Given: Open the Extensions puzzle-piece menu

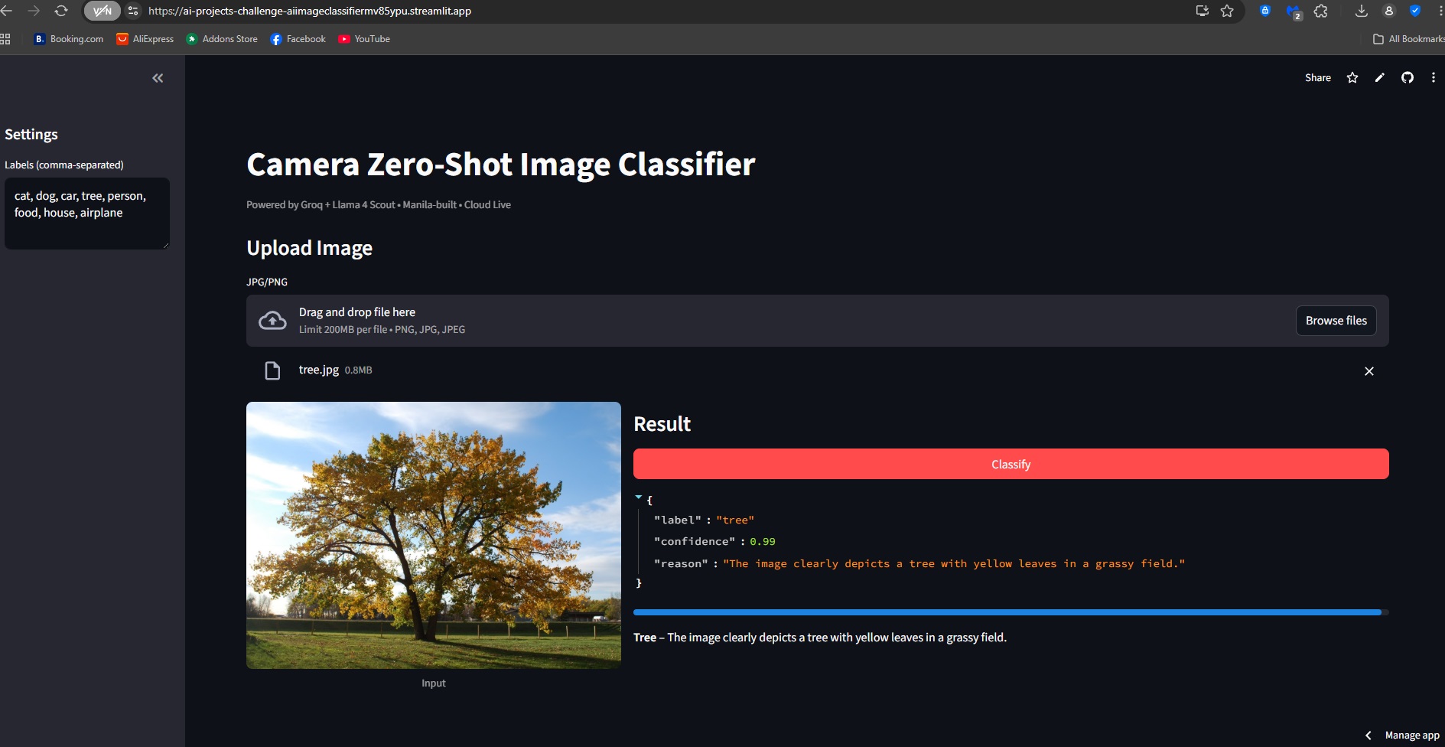Looking at the screenshot, I should 1321,11.
